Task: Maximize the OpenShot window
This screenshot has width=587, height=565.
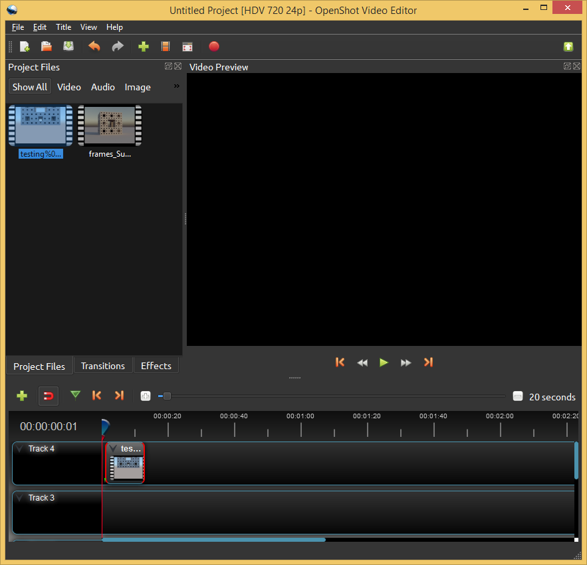Action: click(544, 7)
